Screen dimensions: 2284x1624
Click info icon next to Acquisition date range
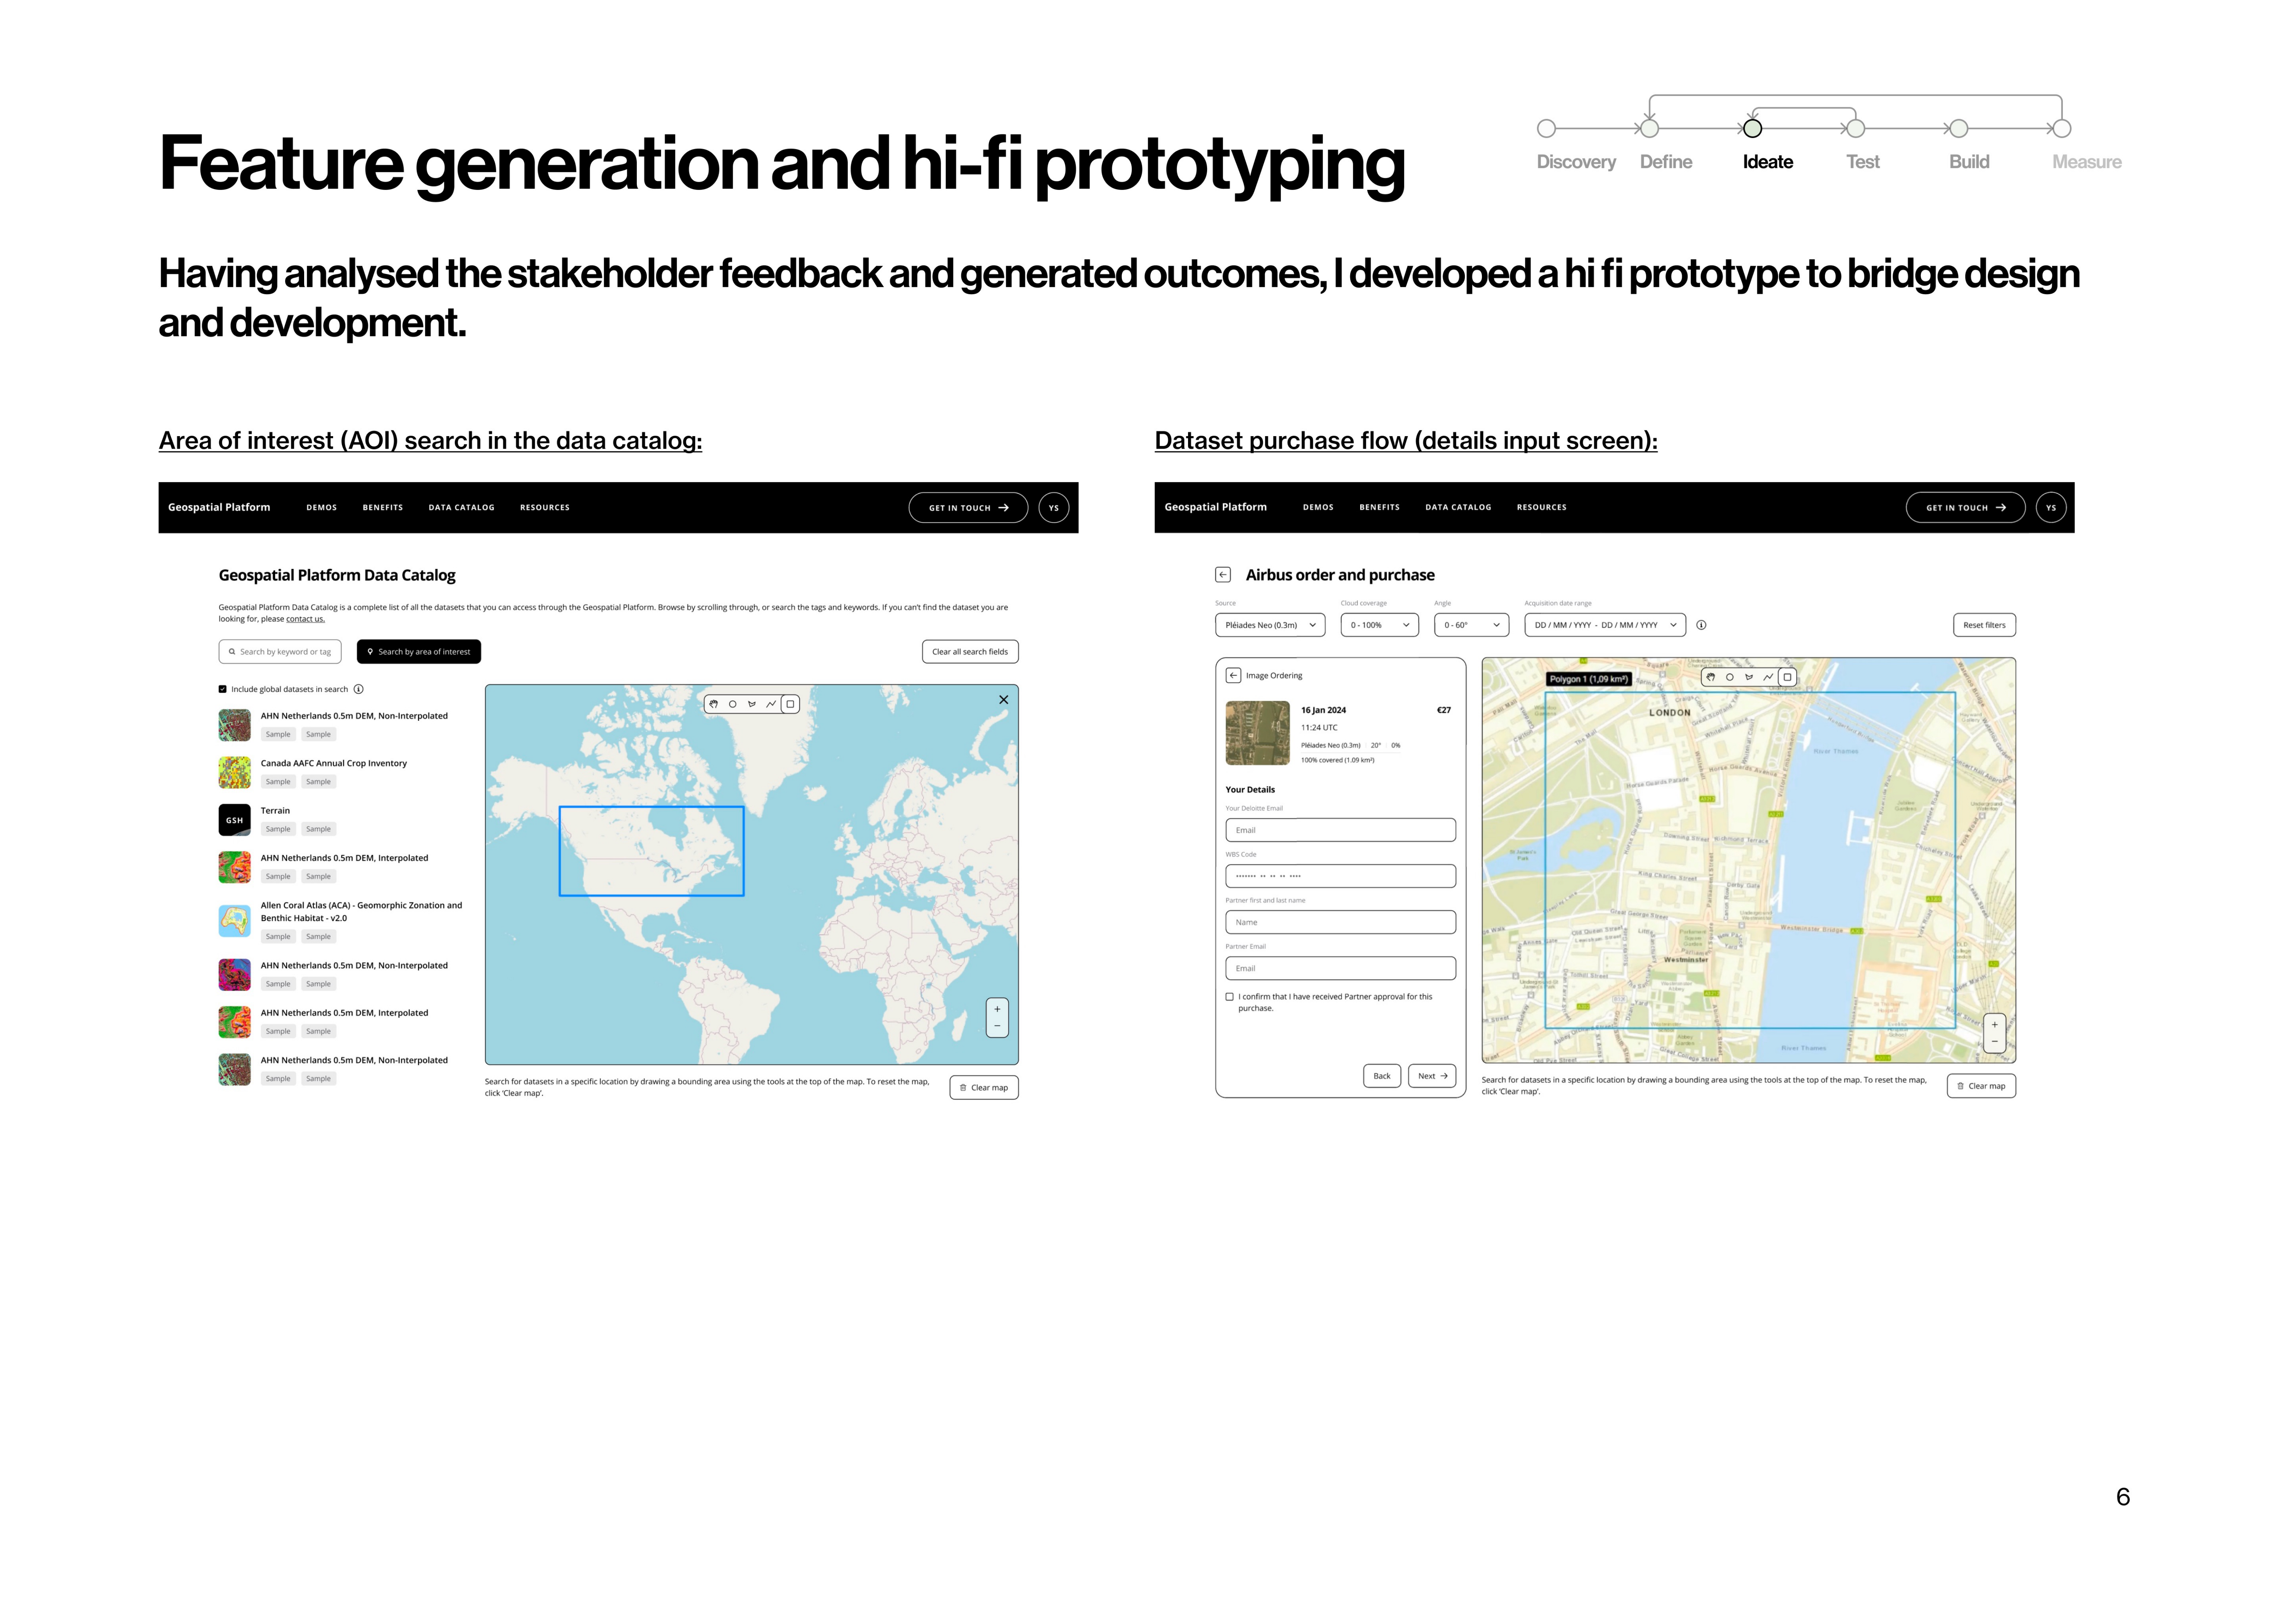pyautogui.click(x=1701, y=625)
